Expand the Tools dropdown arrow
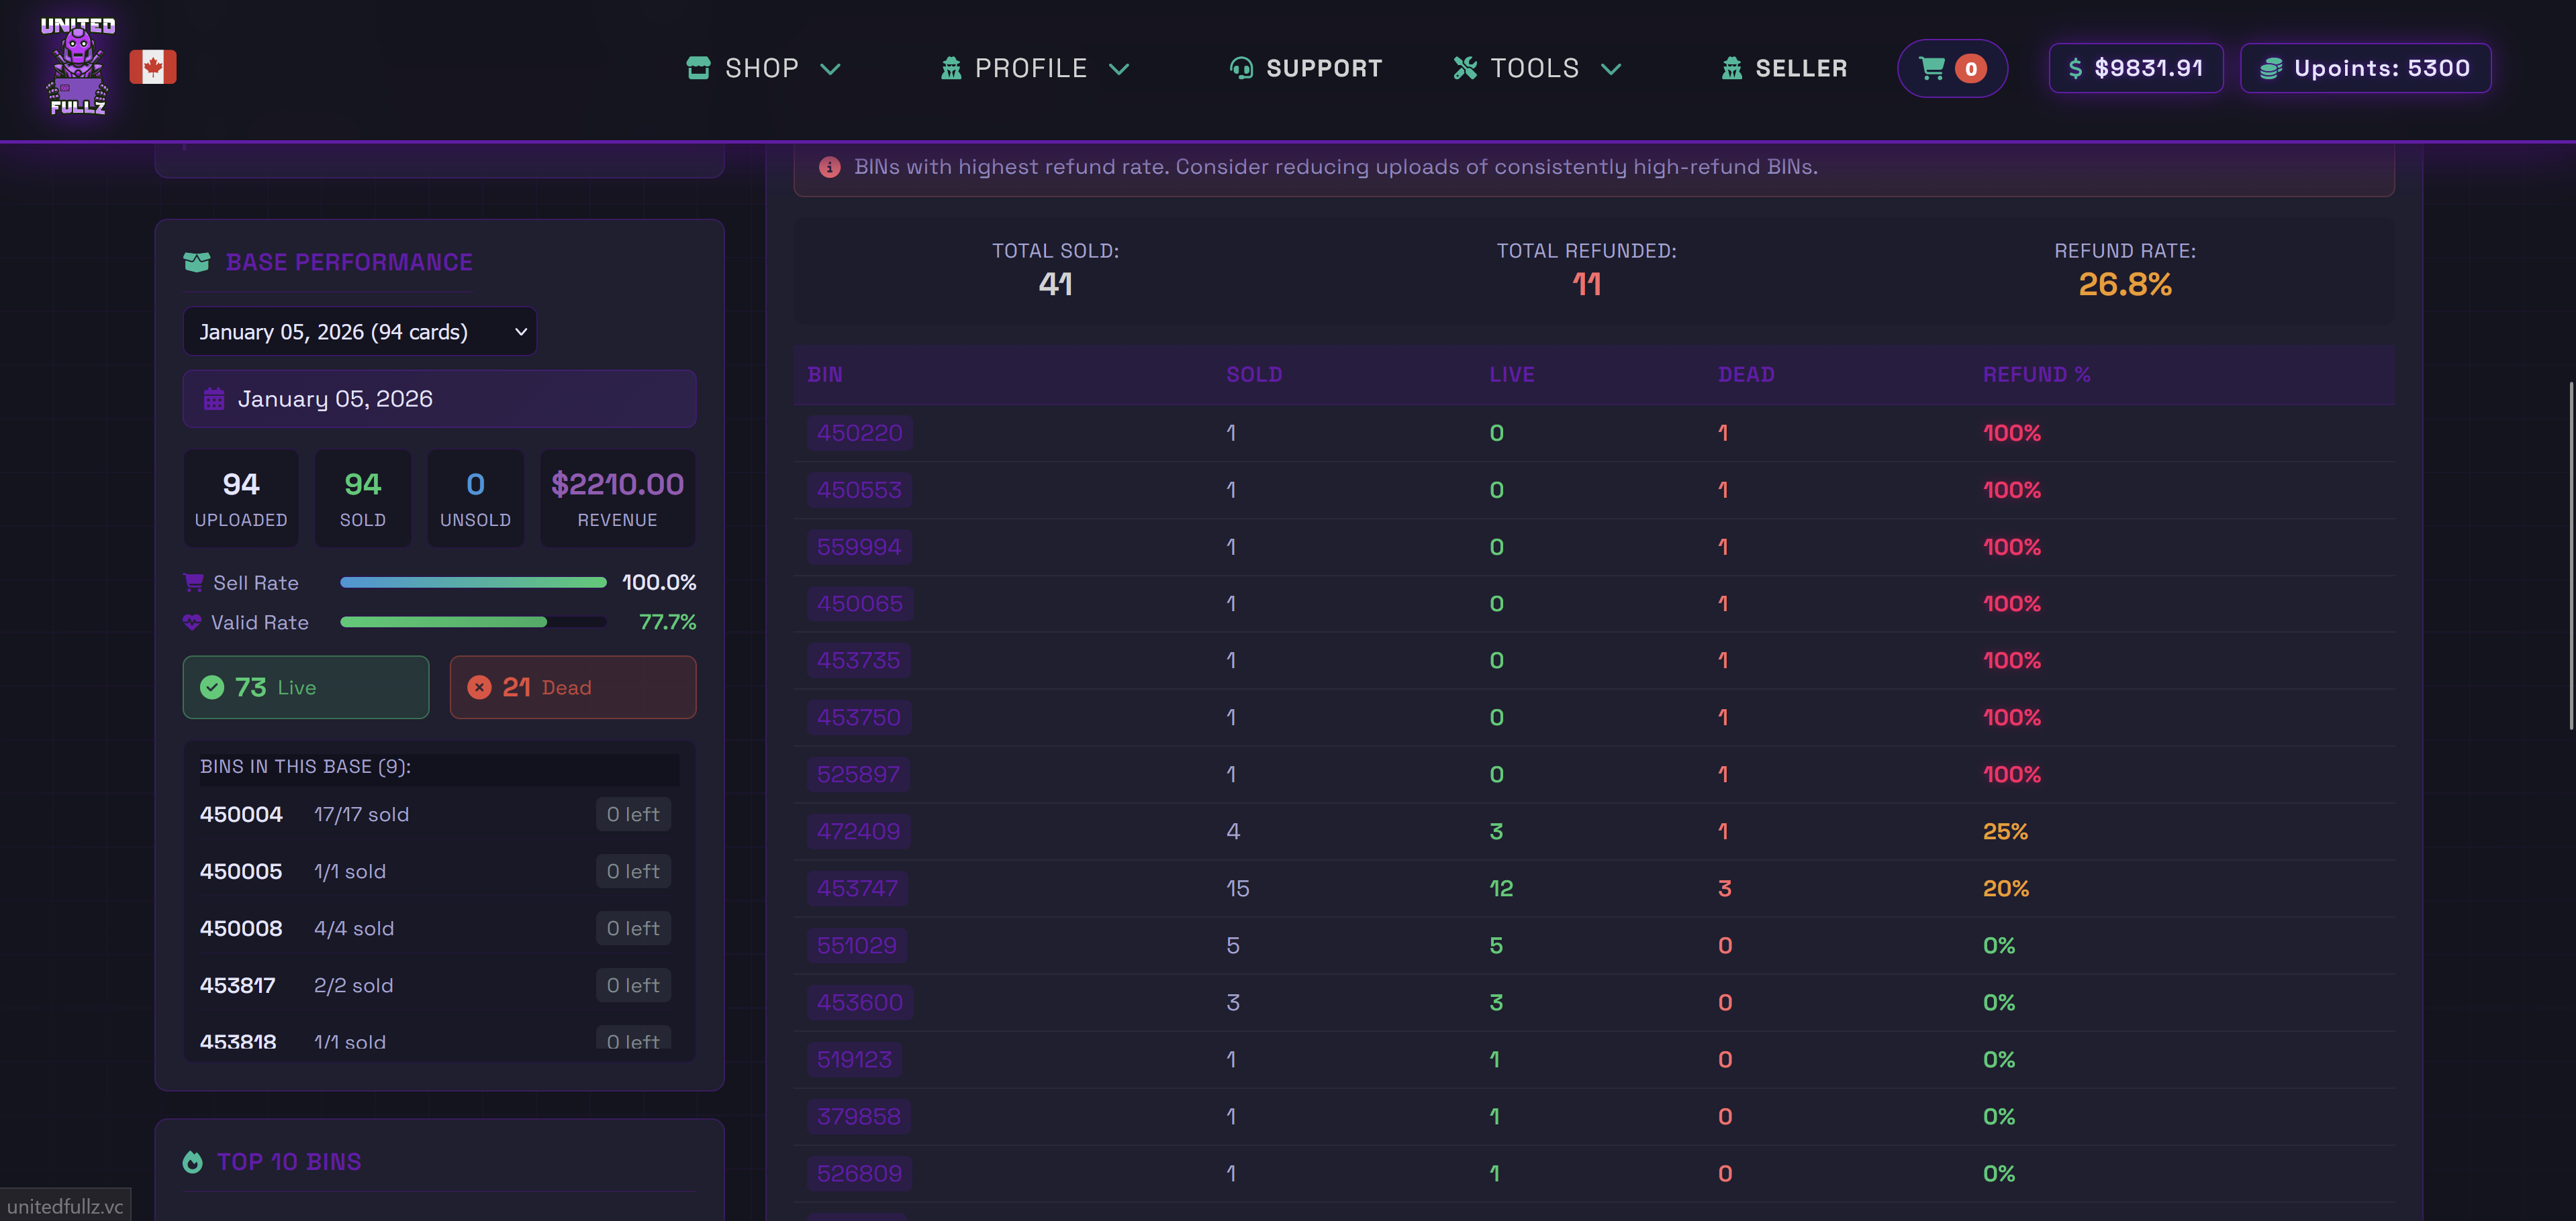Viewport: 2576px width, 1221px height. (1610, 69)
